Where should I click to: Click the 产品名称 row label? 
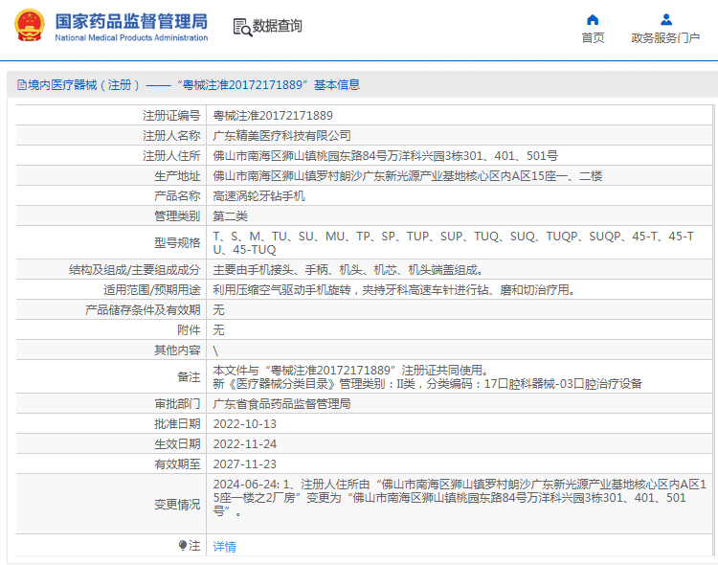(x=177, y=196)
